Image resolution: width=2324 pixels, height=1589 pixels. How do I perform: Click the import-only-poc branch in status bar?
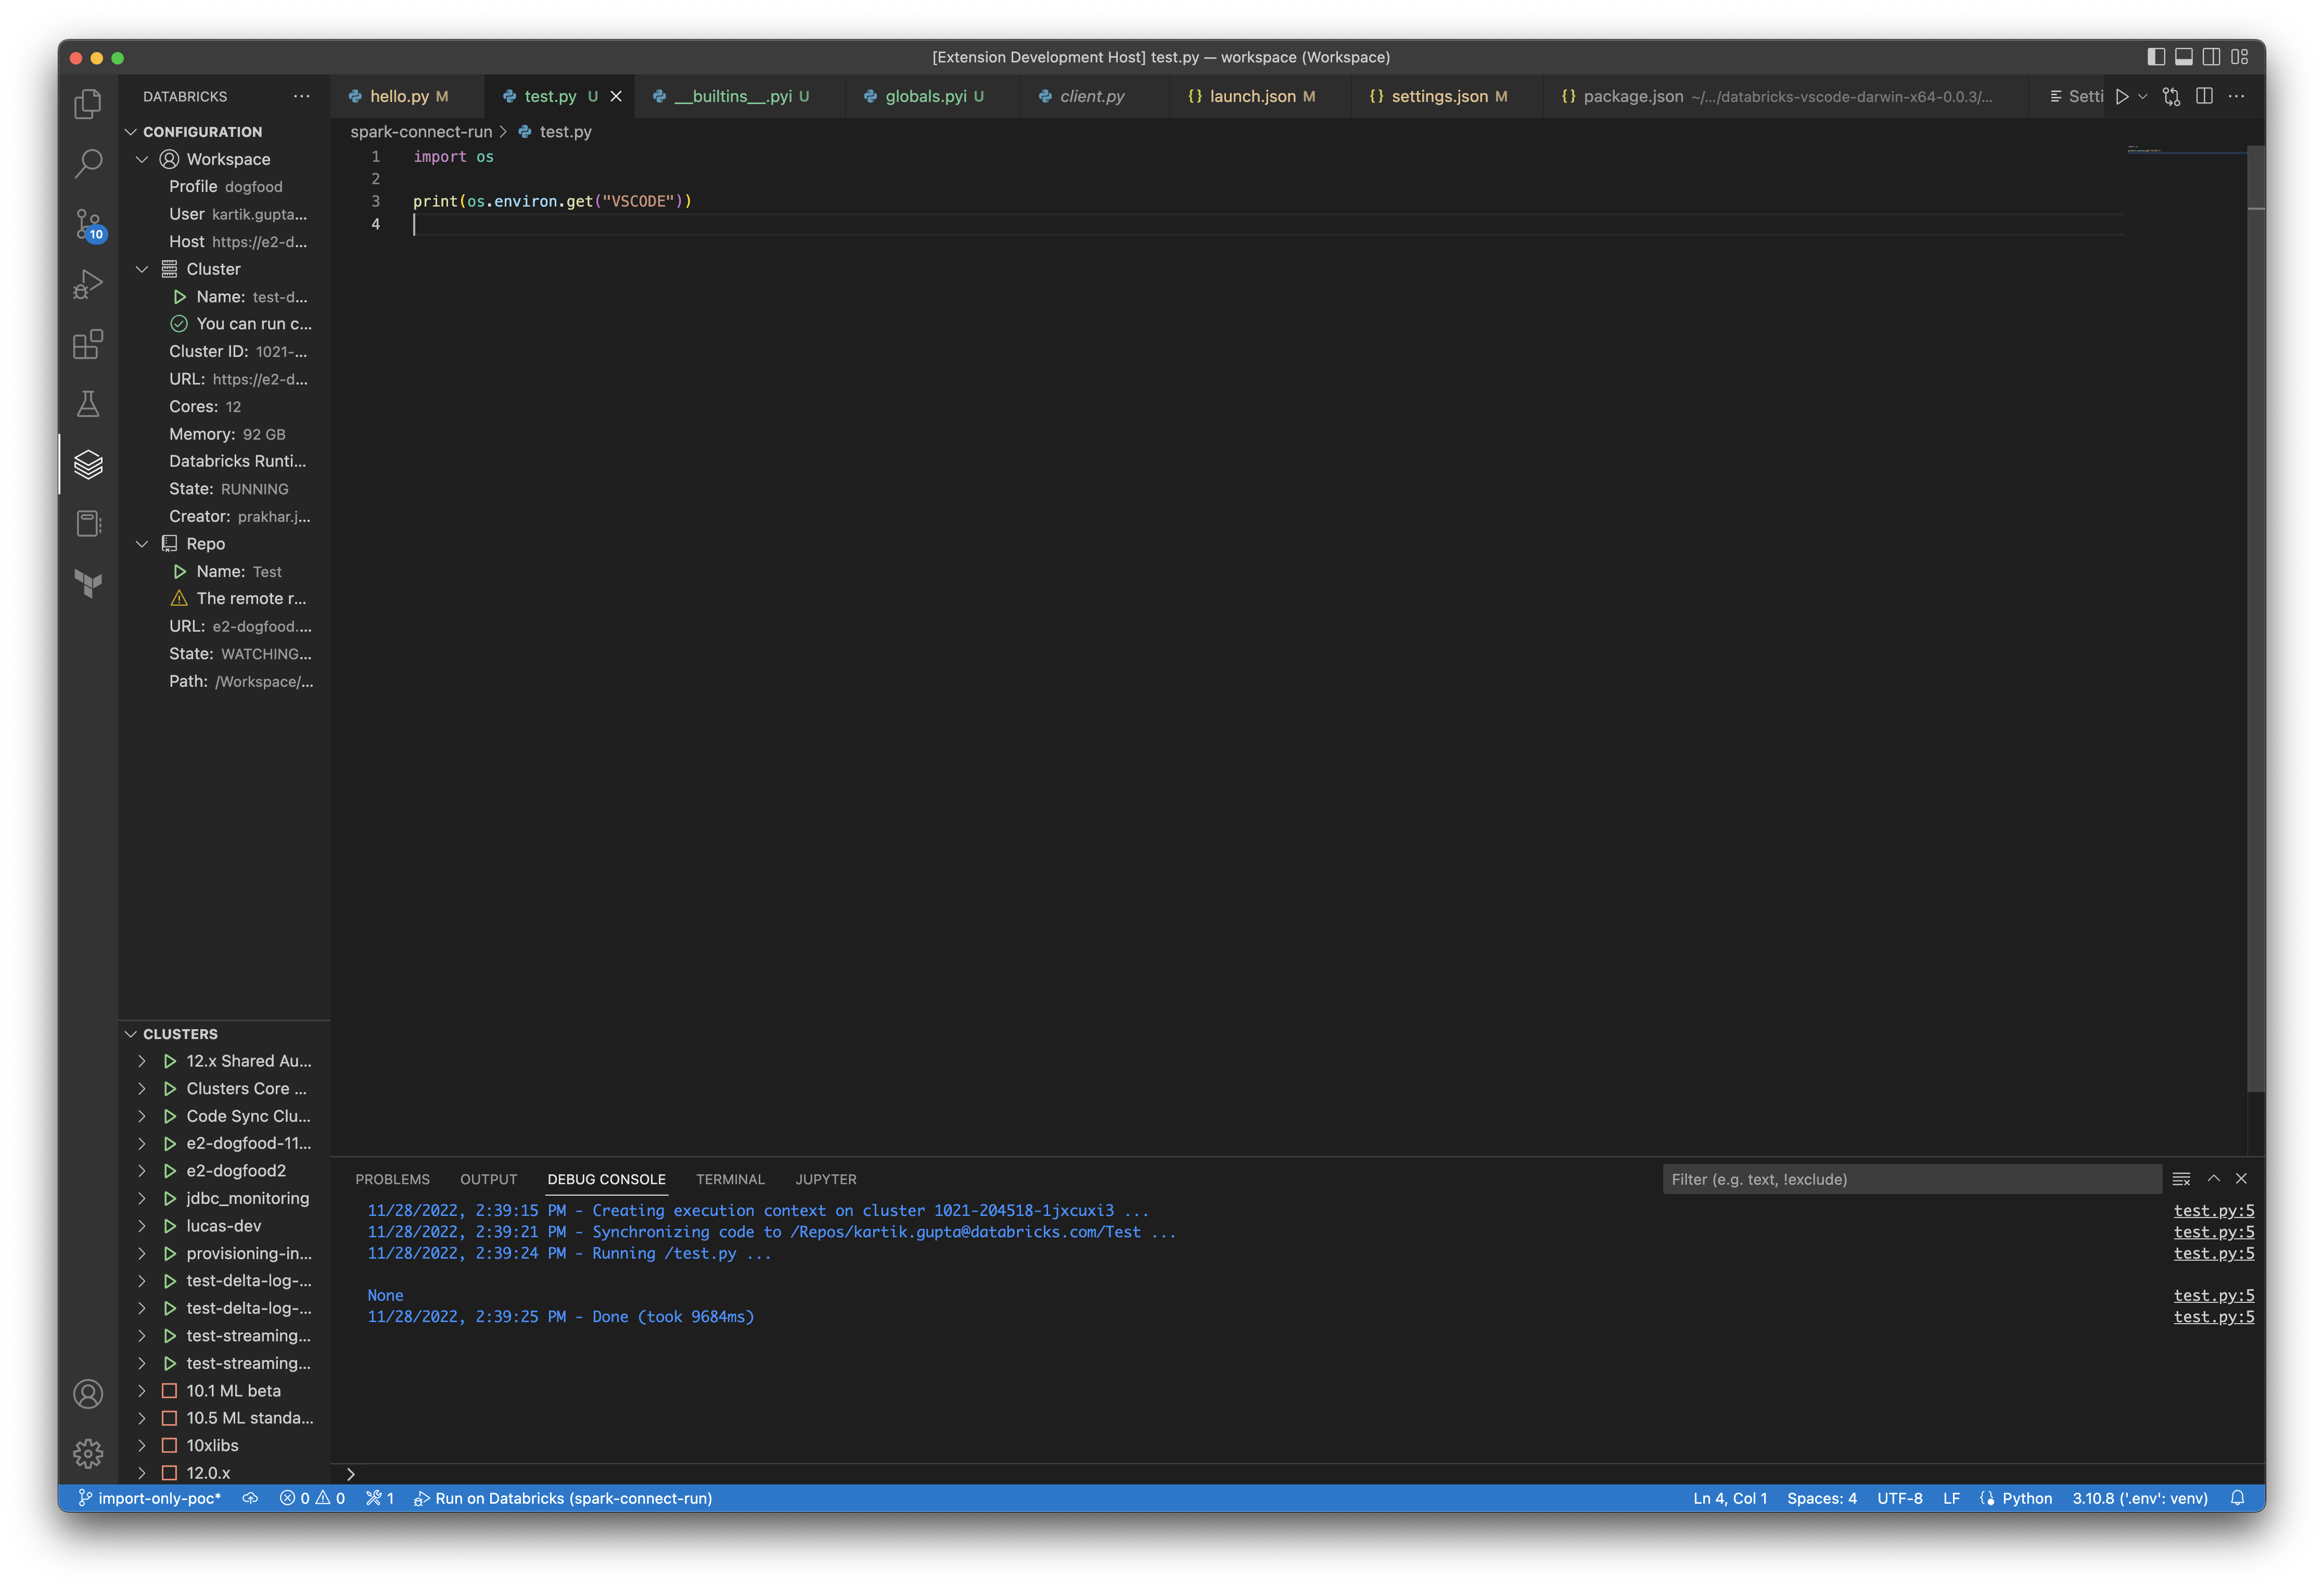(x=150, y=1498)
